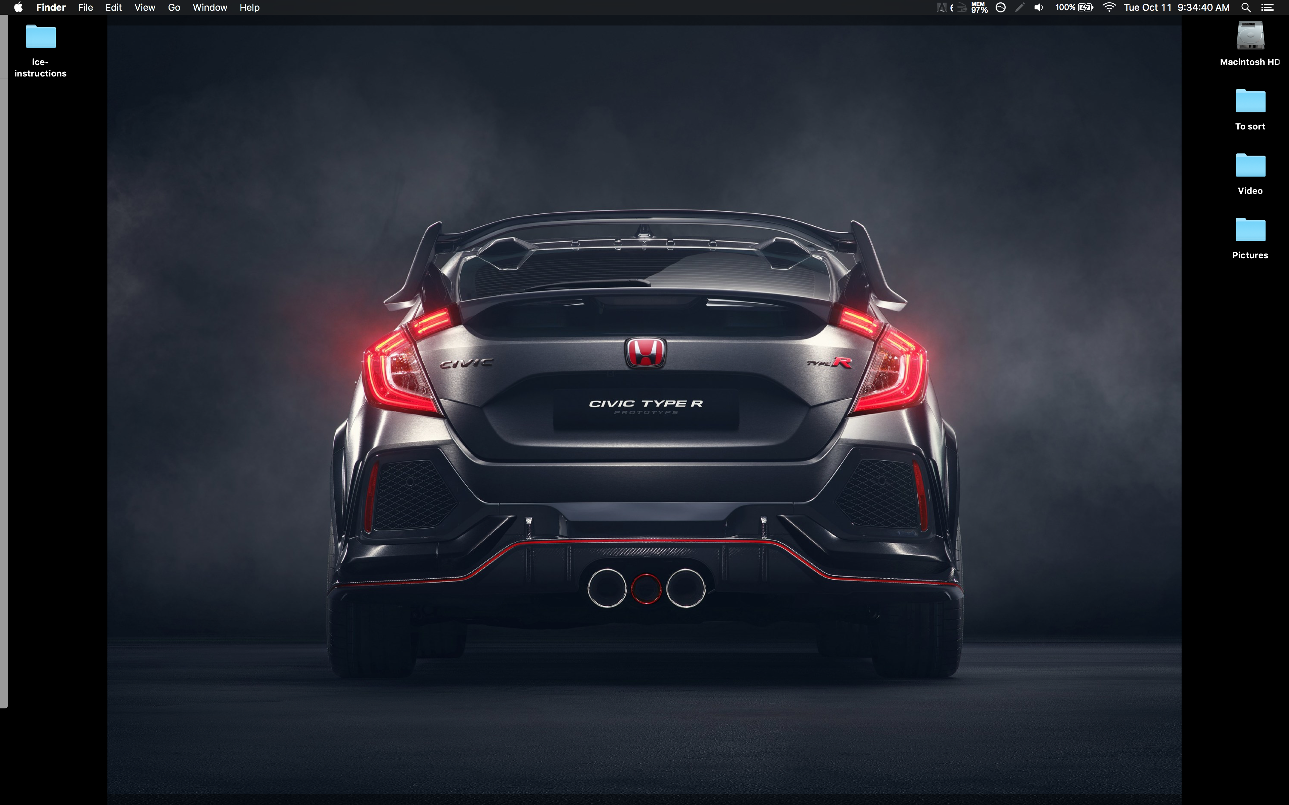Click the To sort label text
Image resolution: width=1289 pixels, height=805 pixels.
pyautogui.click(x=1250, y=127)
